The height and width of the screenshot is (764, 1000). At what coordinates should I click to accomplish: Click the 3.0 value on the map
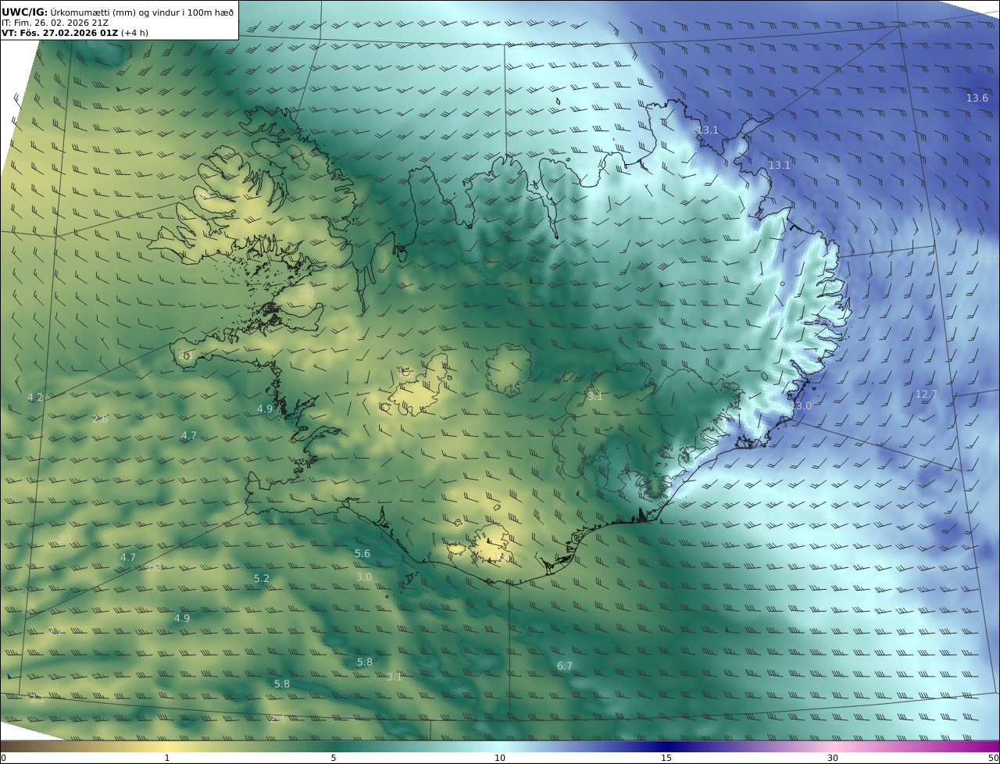(x=364, y=577)
